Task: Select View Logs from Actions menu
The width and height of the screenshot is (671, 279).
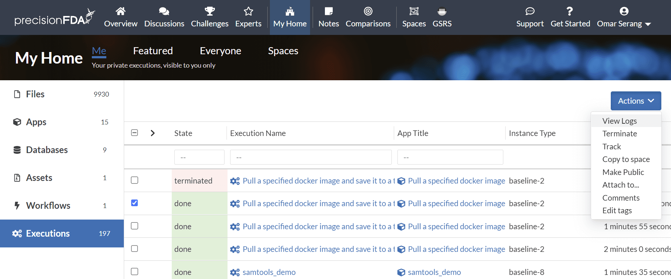Action: tap(619, 121)
